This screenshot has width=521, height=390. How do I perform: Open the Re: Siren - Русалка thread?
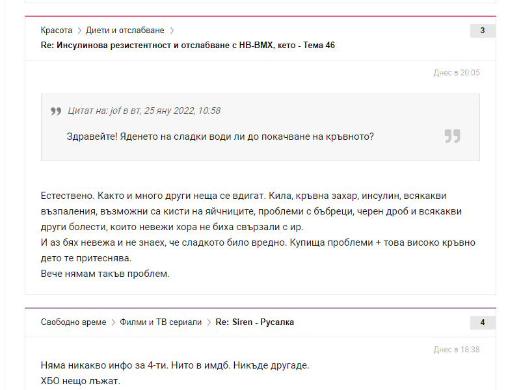(x=254, y=322)
